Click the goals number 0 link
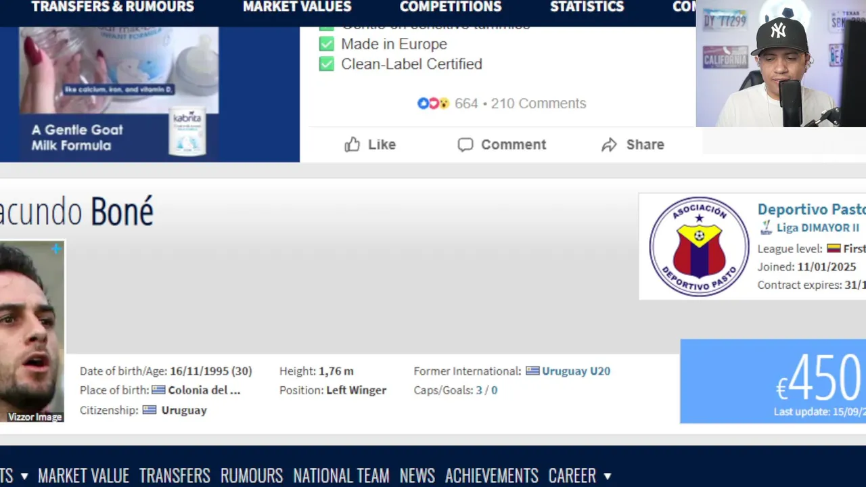Image resolution: width=866 pixels, height=487 pixels. (494, 390)
